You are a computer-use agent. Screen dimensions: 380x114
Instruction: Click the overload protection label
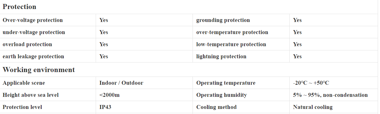pyautogui.click(x=27, y=44)
